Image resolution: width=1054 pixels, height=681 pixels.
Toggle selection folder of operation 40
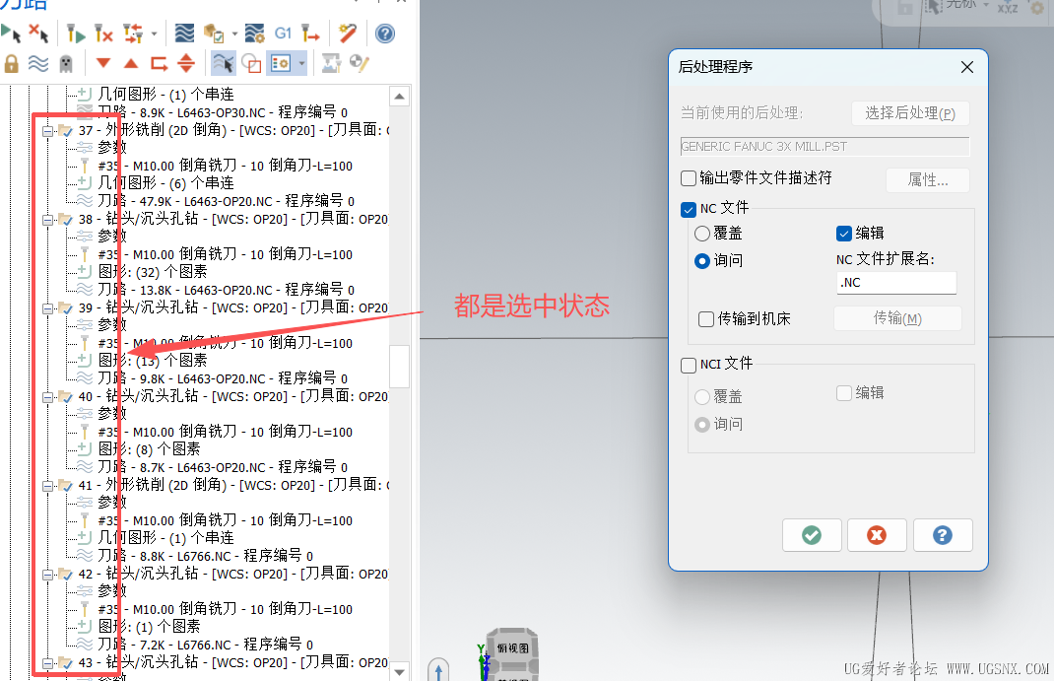tap(65, 397)
